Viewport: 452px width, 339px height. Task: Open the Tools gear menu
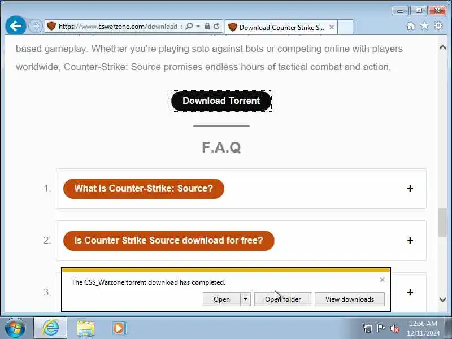[438, 26]
